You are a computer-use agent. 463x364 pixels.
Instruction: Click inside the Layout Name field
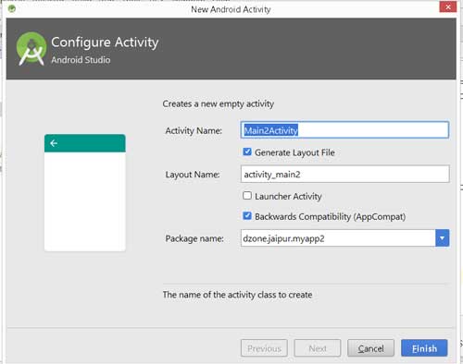coord(344,174)
